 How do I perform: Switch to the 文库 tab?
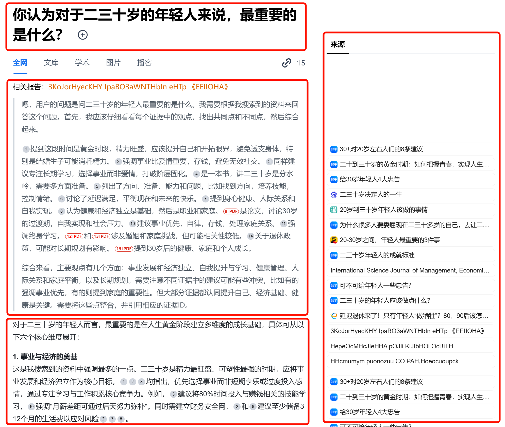point(51,63)
